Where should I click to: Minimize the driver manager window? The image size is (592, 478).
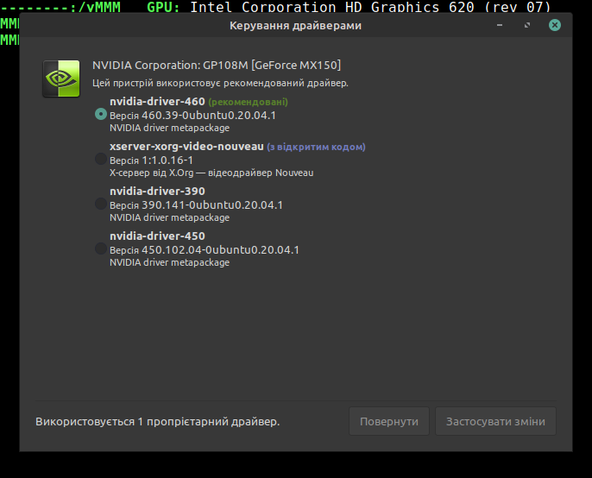tap(500, 25)
